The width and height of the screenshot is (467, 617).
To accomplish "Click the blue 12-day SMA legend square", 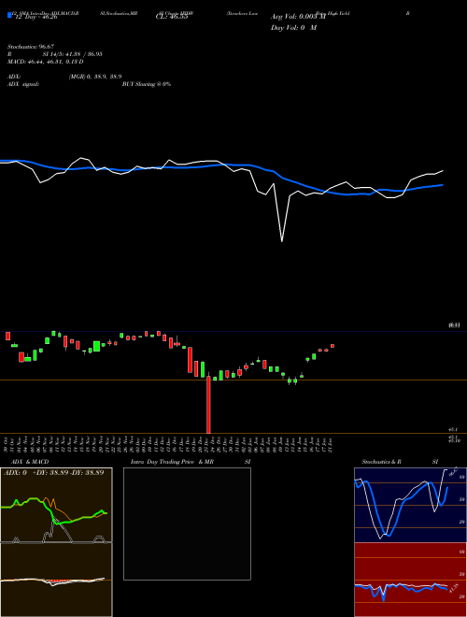I will point(9,15).
